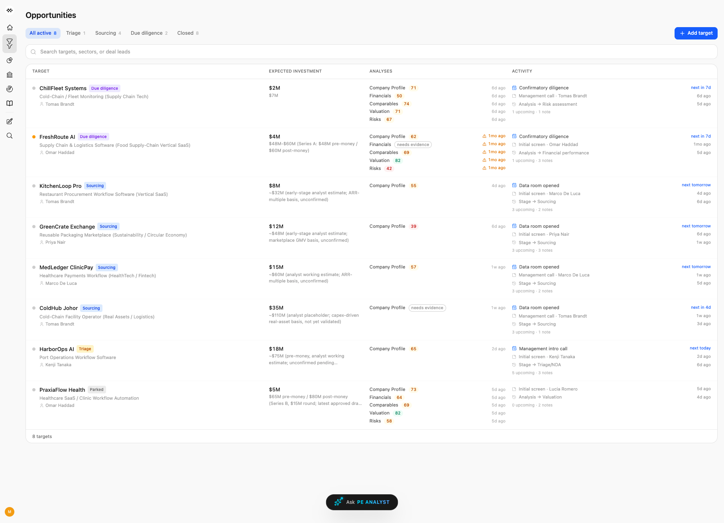Screen dimensions: 724x523
Task: Click GreenCrate Data room opened calendar icon
Action: coord(514,226)
